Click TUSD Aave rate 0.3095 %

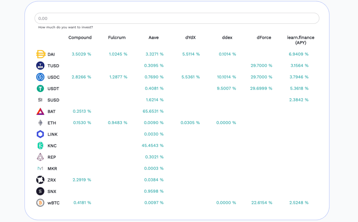pyautogui.click(x=154, y=66)
